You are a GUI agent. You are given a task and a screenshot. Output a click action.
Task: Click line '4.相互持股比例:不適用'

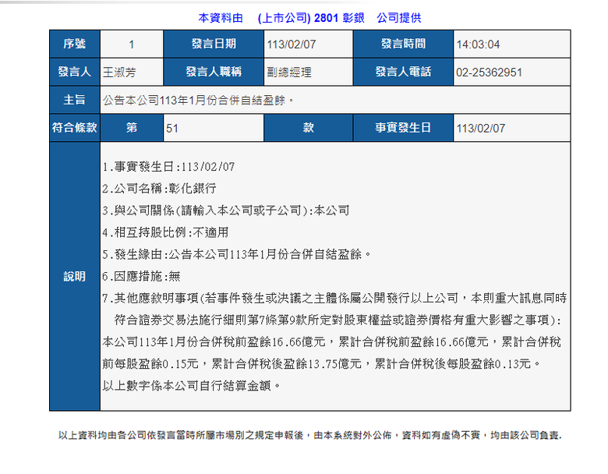pos(165,232)
